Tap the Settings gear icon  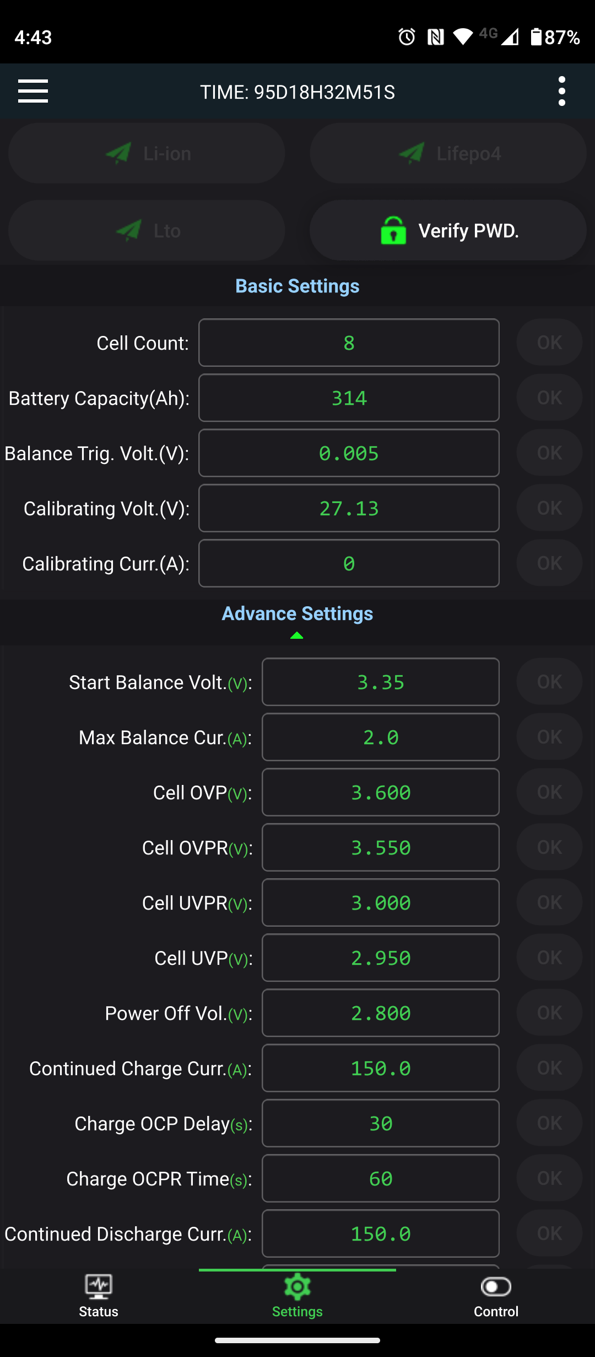point(297,1286)
